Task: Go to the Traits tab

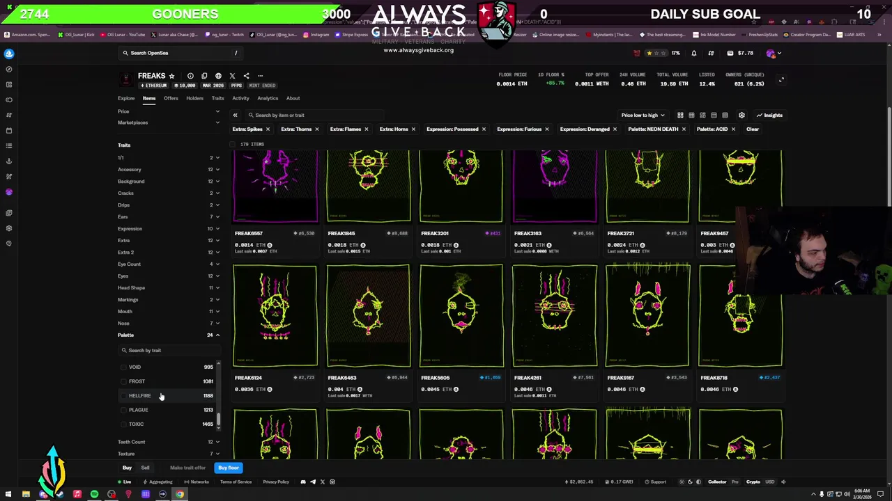Action: click(x=217, y=98)
